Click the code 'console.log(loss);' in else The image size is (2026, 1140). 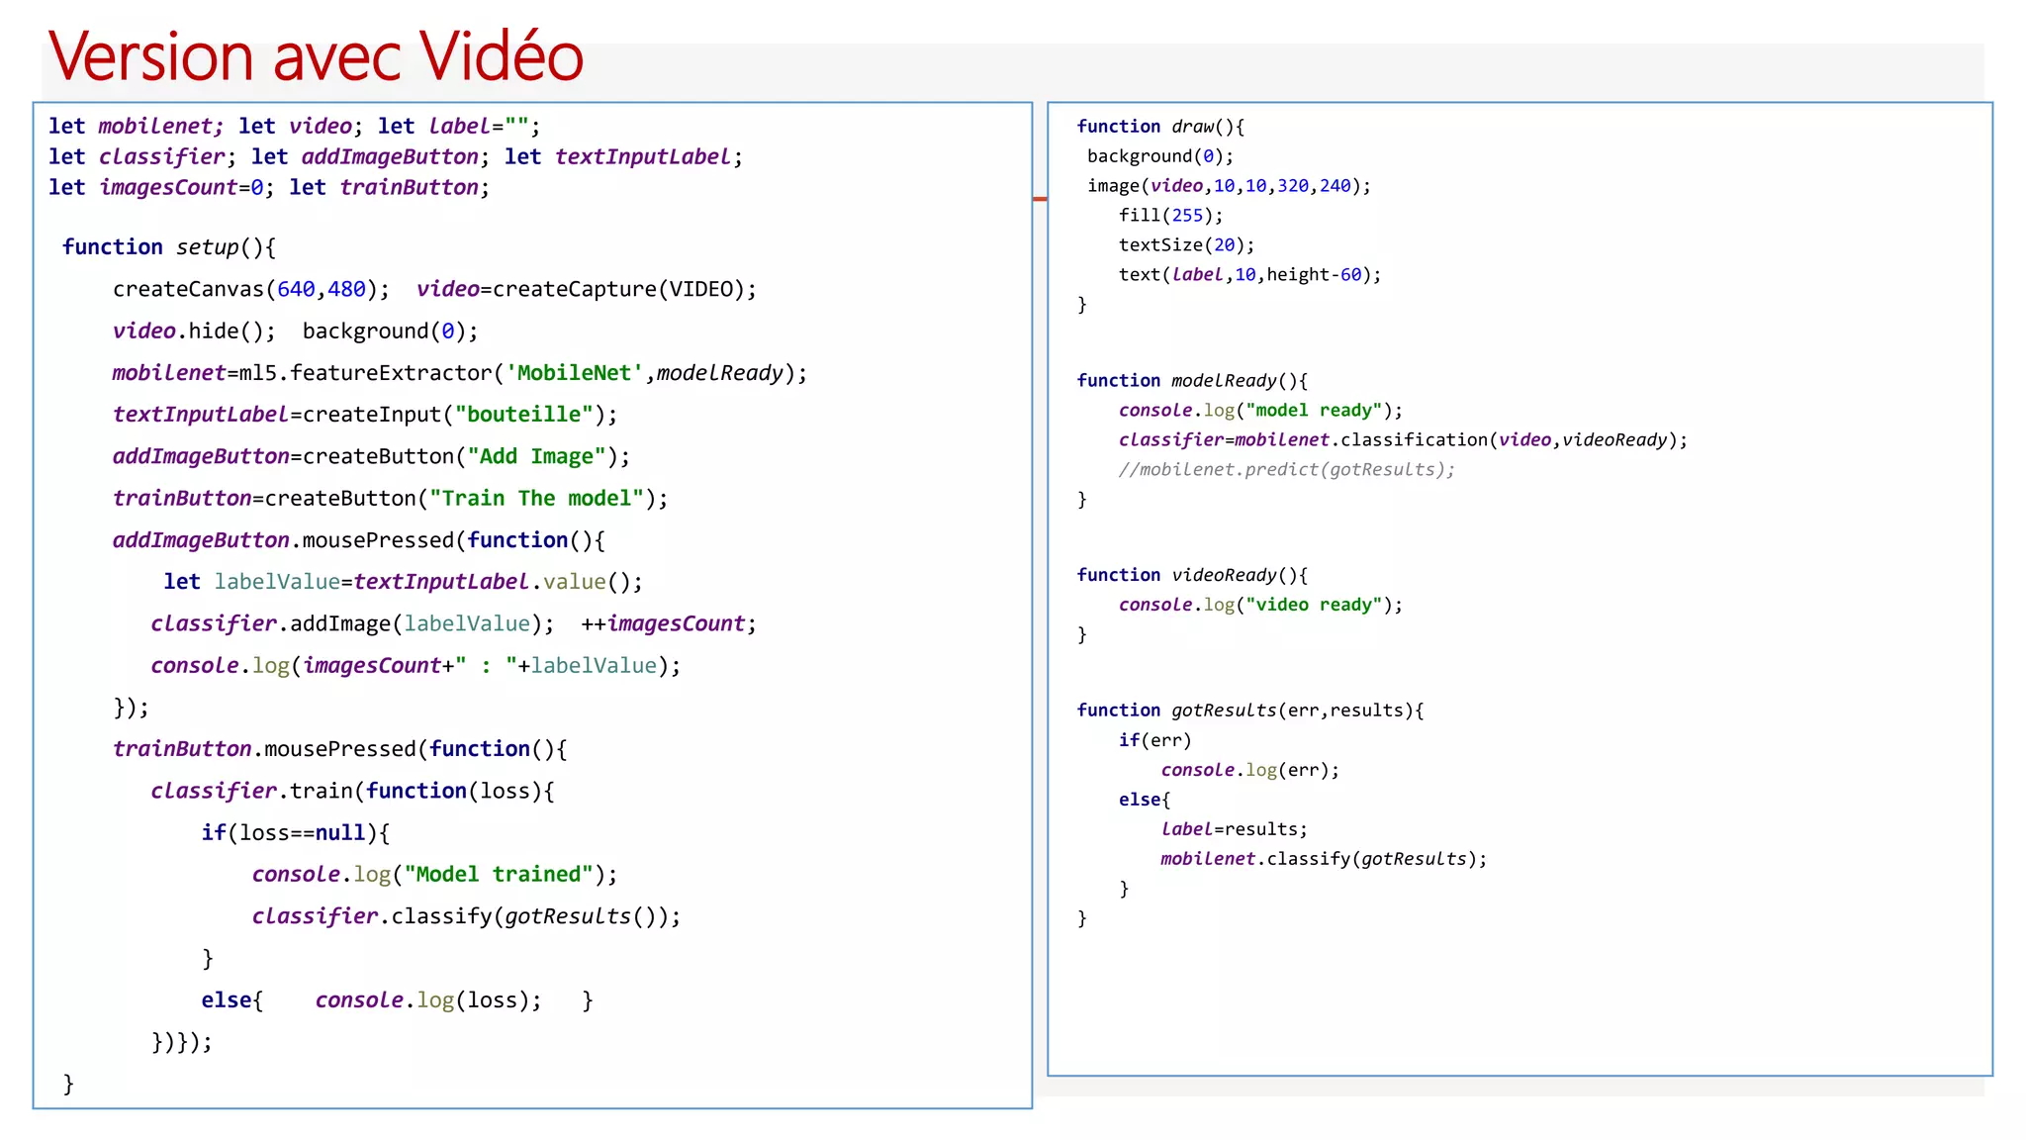click(x=428, y=1000)
